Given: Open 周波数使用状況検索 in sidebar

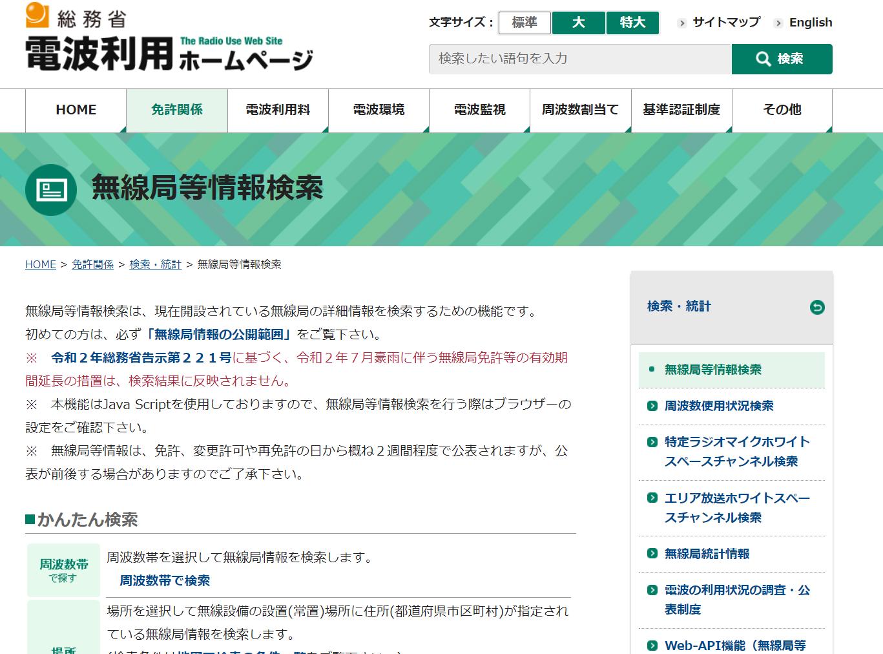Looking at the screenshot, I should (718, 406).
